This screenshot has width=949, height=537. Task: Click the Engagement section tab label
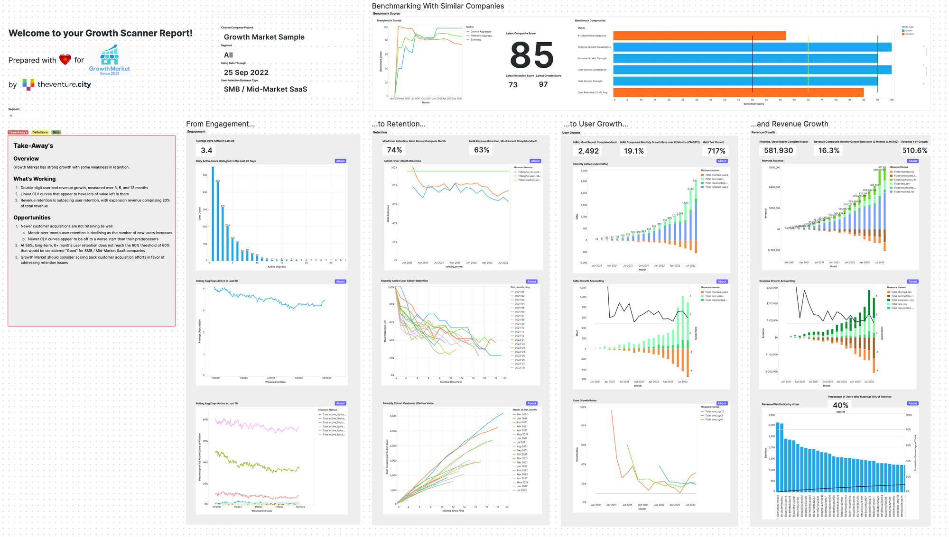196,132
